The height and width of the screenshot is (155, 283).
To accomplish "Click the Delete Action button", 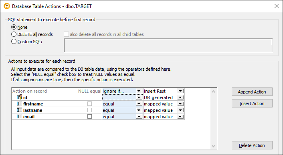I will click(x=252, y=145).
